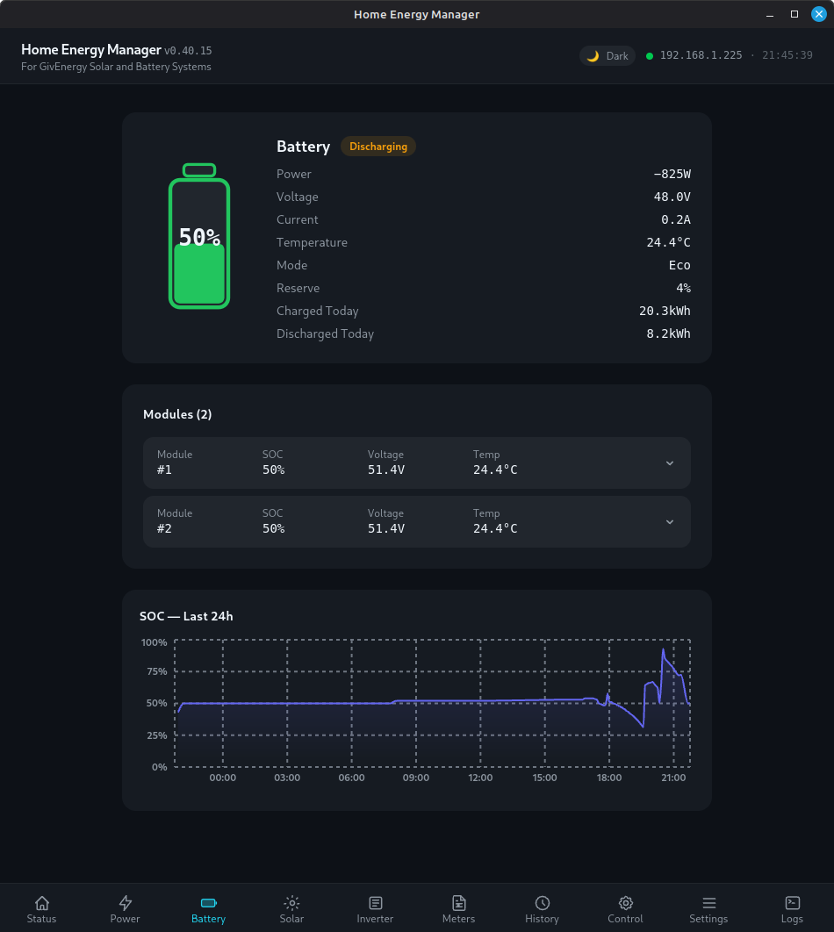
Task: Click the Discharged Today value 8.2kWh
Action: pos(668,334)
